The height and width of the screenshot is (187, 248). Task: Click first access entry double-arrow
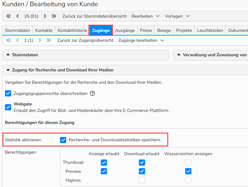(9, 40)
